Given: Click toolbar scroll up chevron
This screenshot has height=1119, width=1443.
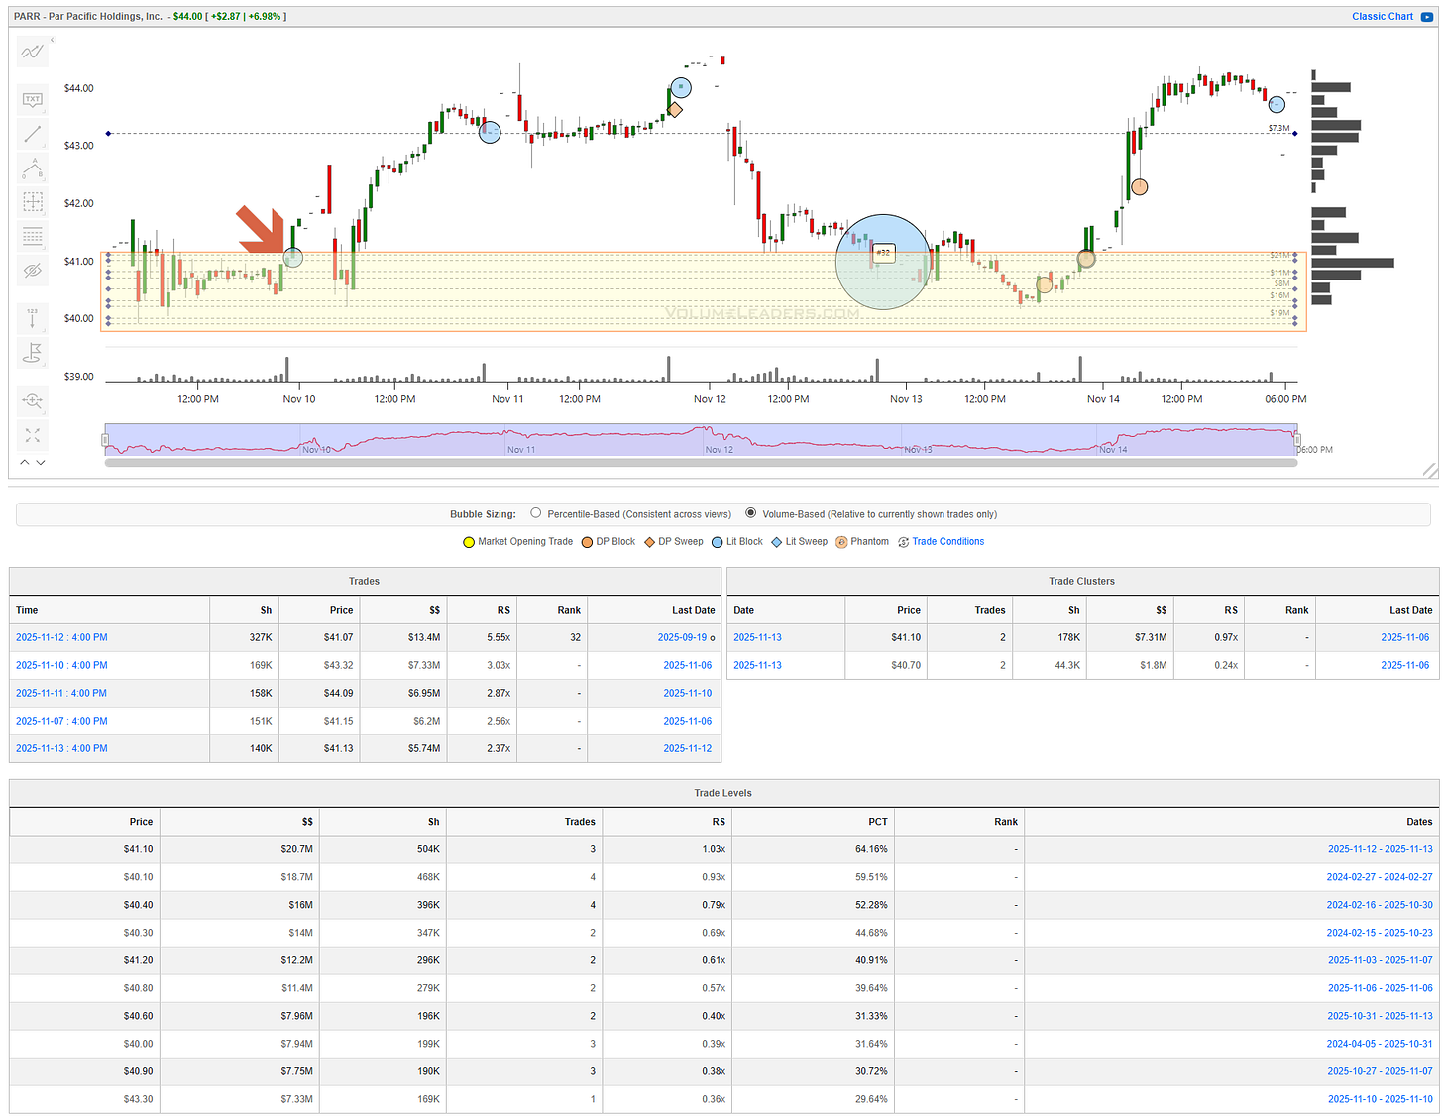Looking at the screenshot, I should click(25, 463).
